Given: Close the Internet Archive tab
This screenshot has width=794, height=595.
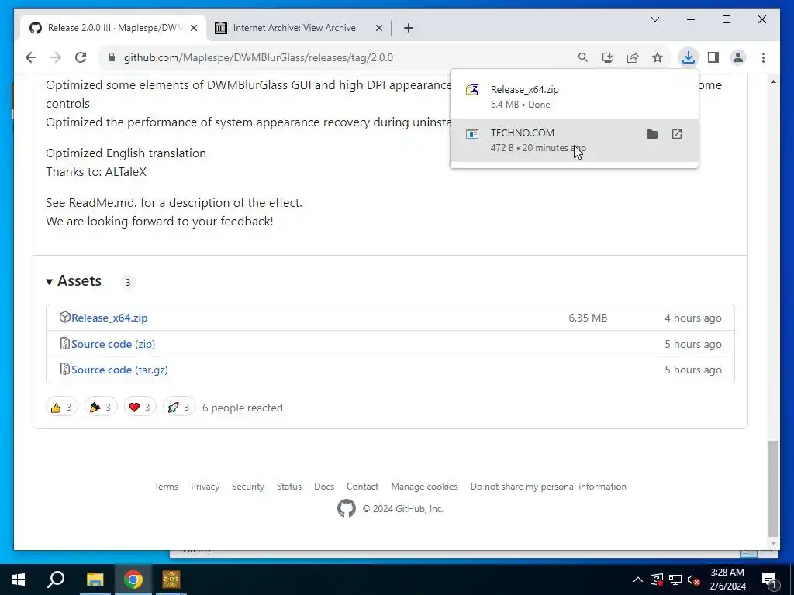Looking at the screenshot, I should pyautogui.click(x=378, y=29).
